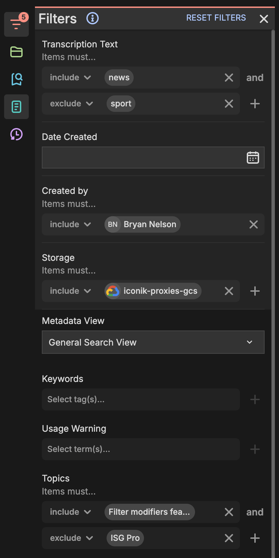Add another Topics filter row
Image resolution: width=279 pixels, height=558 pixels.
coord(255,538)
